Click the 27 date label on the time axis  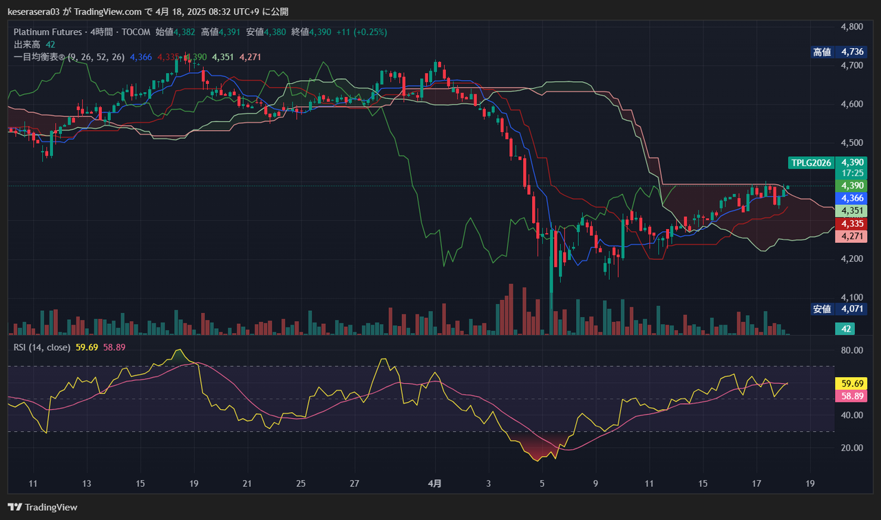(354, 484)
